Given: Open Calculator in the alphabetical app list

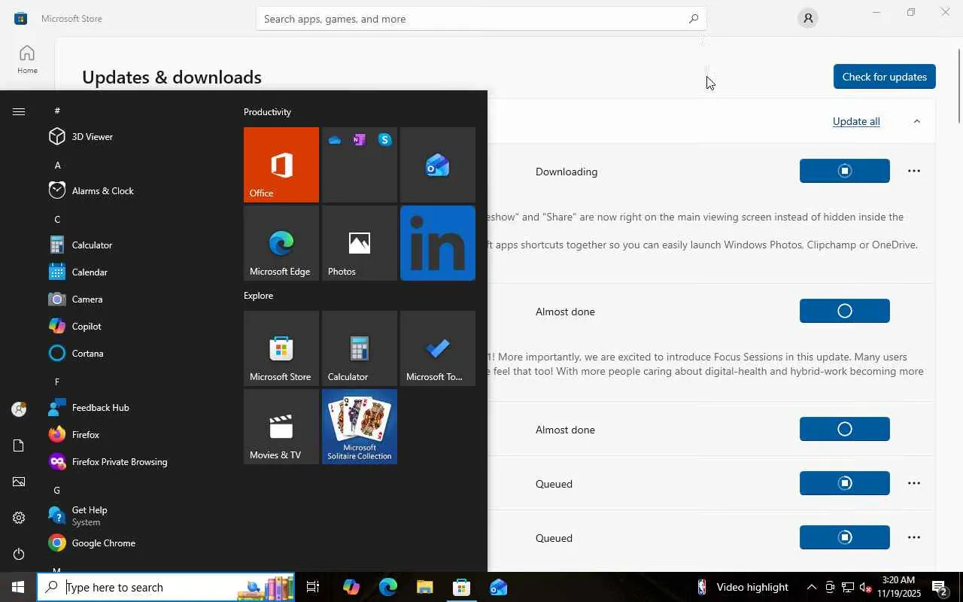Looking at the screenshot, I should (135, 245).
